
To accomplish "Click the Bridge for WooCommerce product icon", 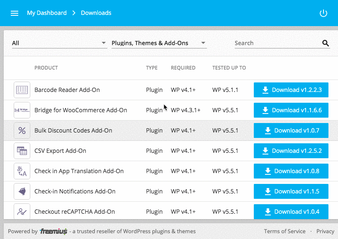I will (x=22, y=110).
